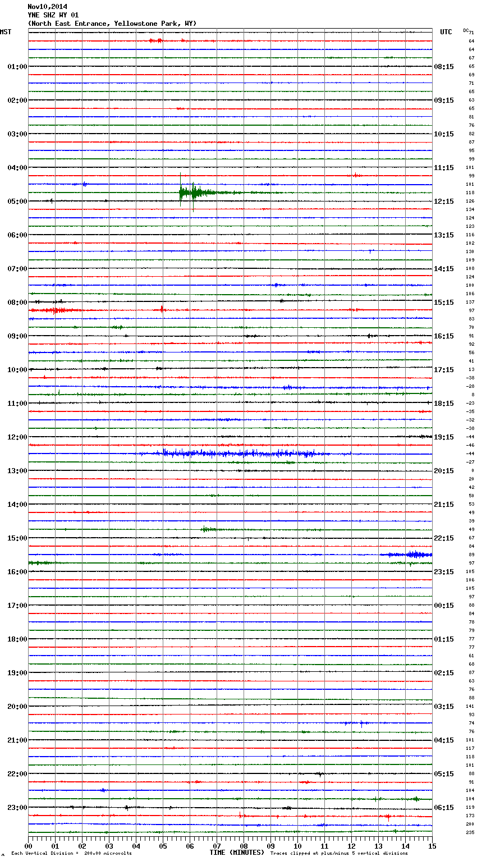The height and width of the screenshot is (861, 477).
Task: Click the 16:15 UTC time label
Action: point(444,336)
